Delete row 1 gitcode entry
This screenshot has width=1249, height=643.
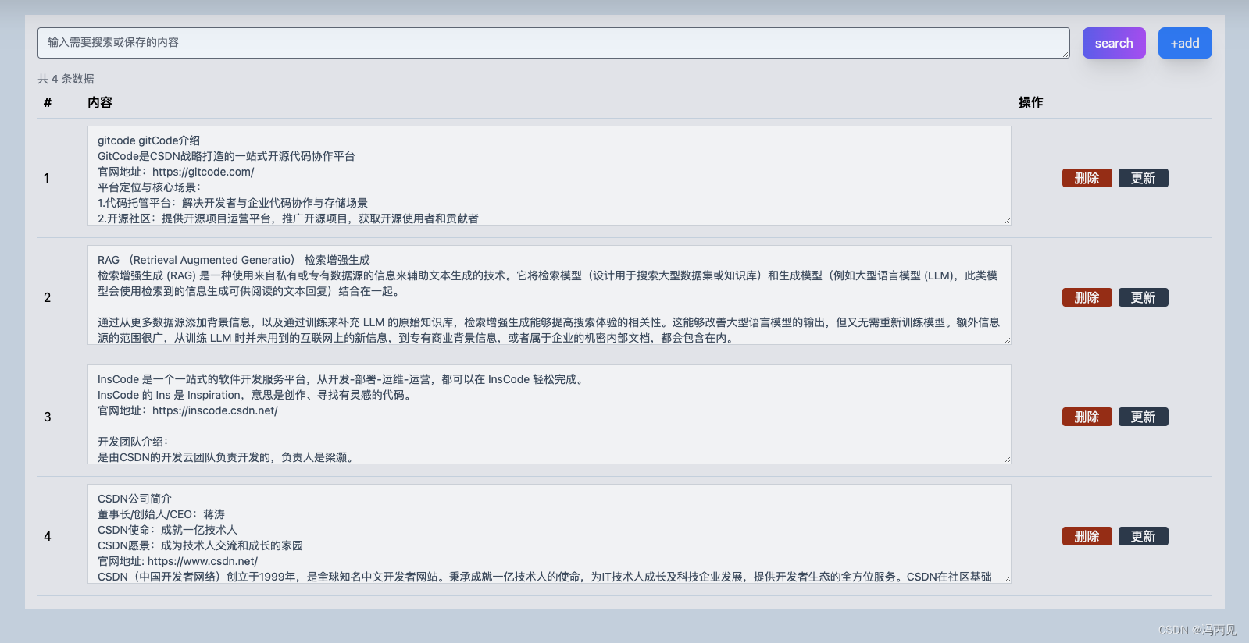1087,178
